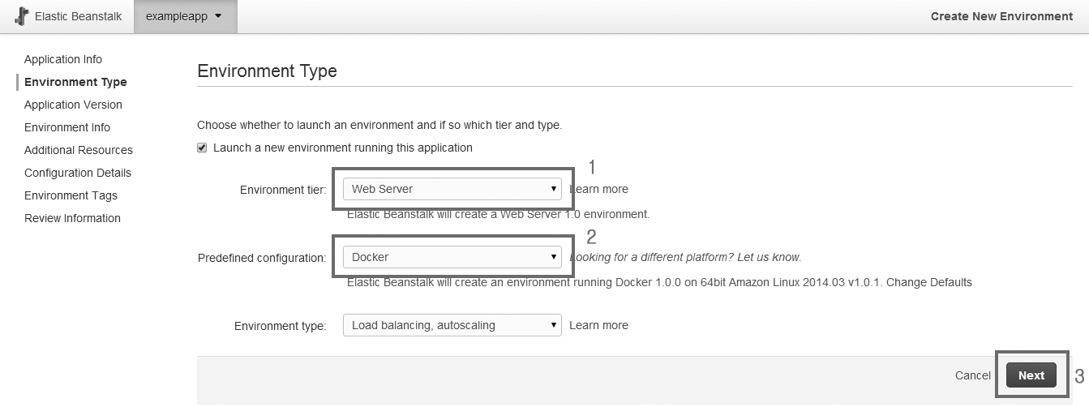Click the Cancel link

(972, 375)
